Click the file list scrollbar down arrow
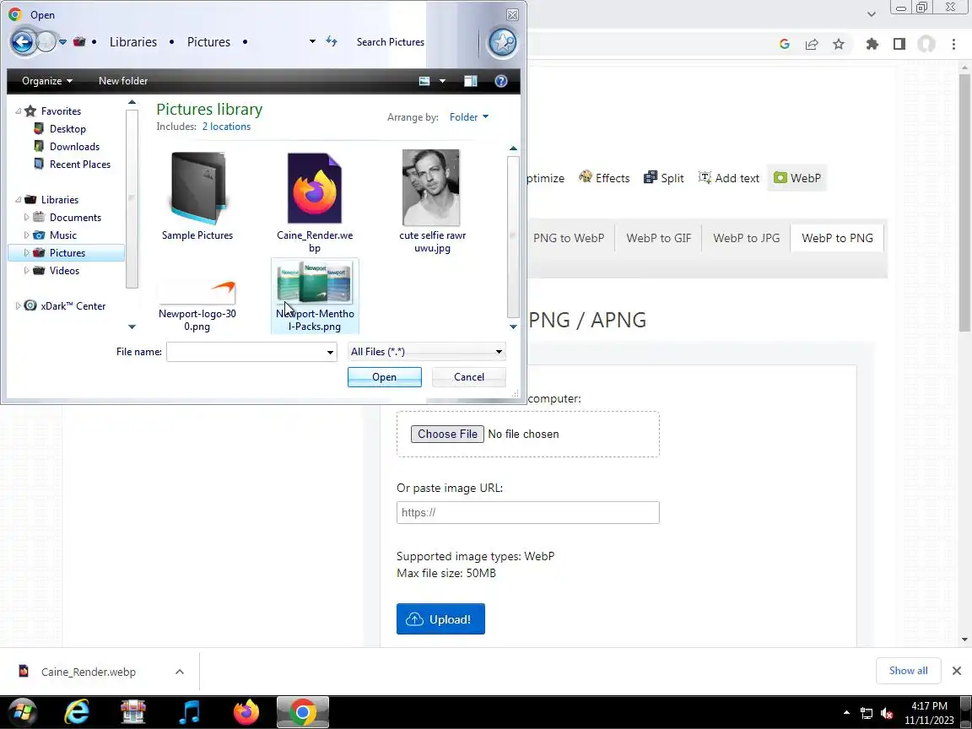This screenshot has height=729, width=972. click(513, 327)
